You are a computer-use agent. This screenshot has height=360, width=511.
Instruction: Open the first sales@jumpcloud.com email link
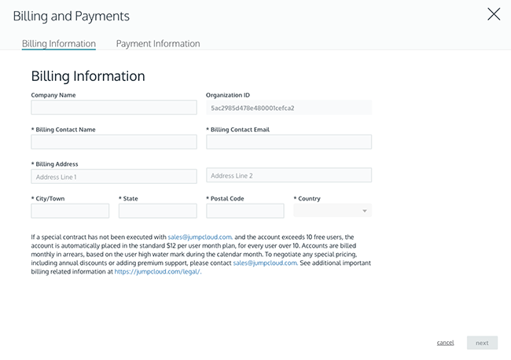click(x=200, y=237)
